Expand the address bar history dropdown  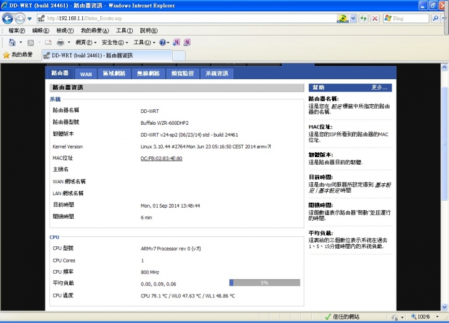tap(353, 18)
